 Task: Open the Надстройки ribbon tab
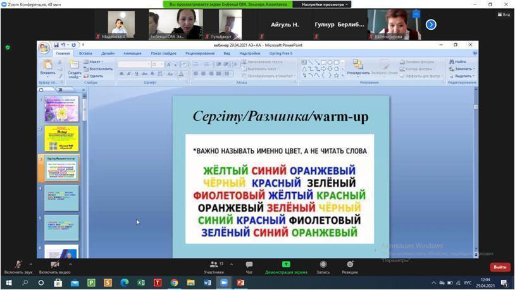click(x=250, y=53)
